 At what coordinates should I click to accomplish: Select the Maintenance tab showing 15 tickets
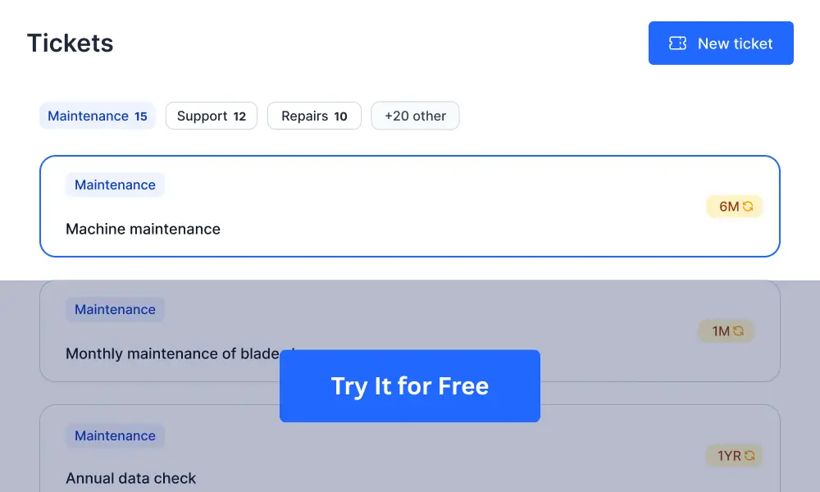(97, 116)
